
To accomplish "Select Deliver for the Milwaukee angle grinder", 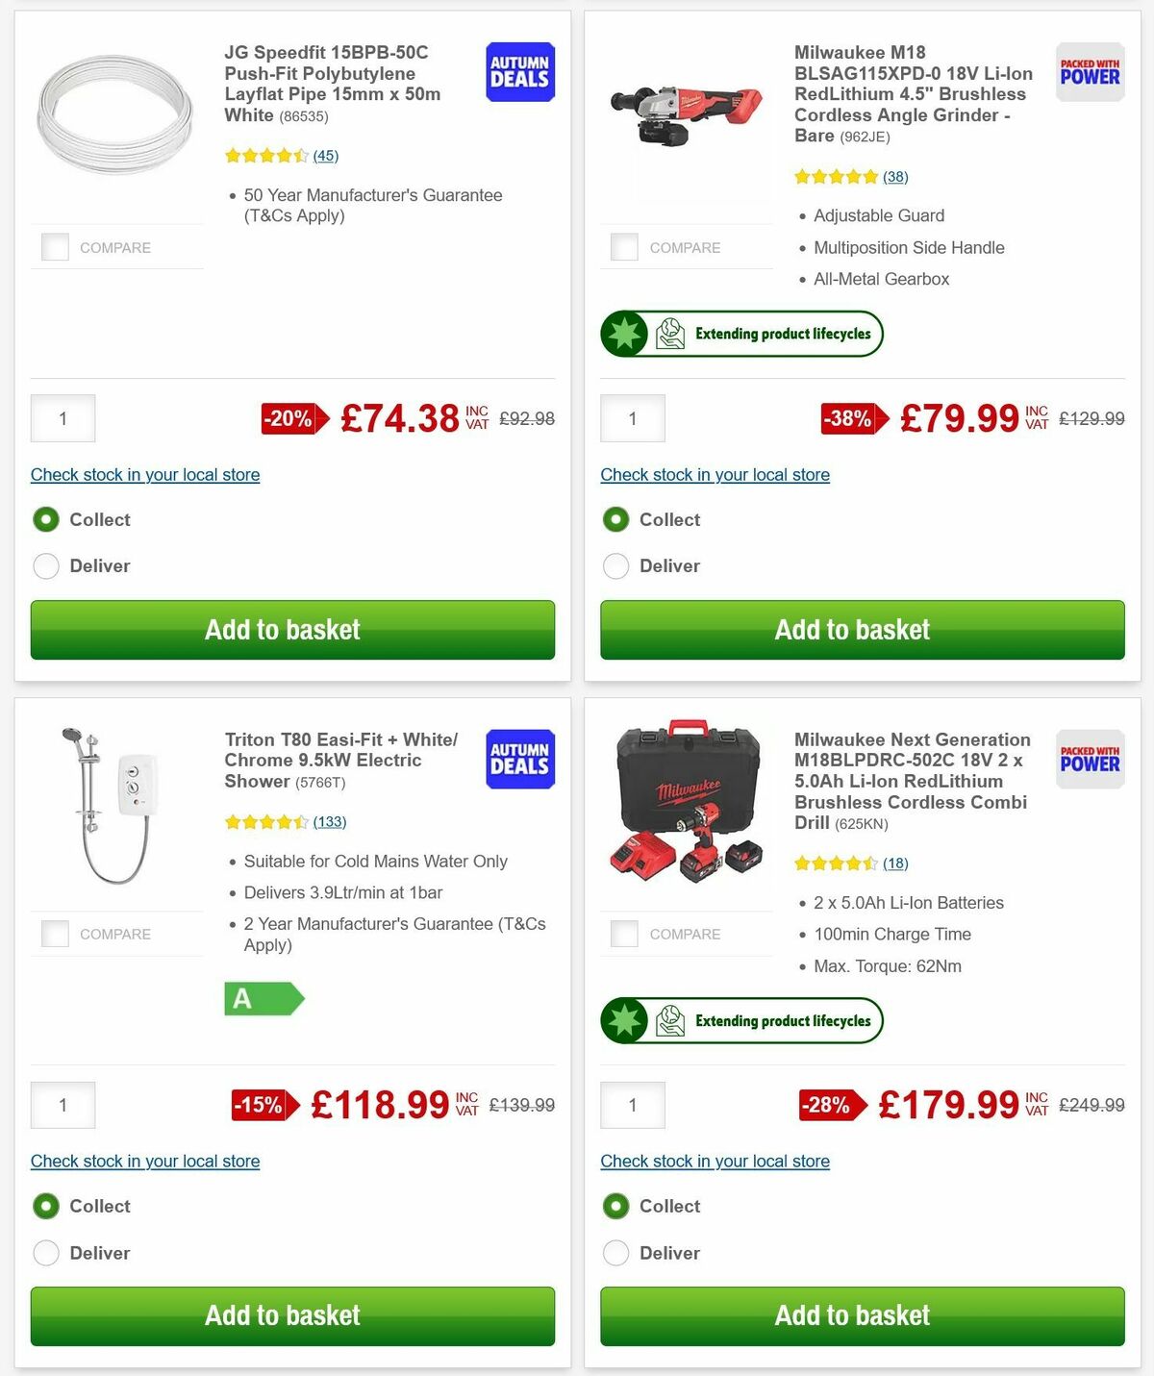I will pyautogui.click(x=615, y=565).
